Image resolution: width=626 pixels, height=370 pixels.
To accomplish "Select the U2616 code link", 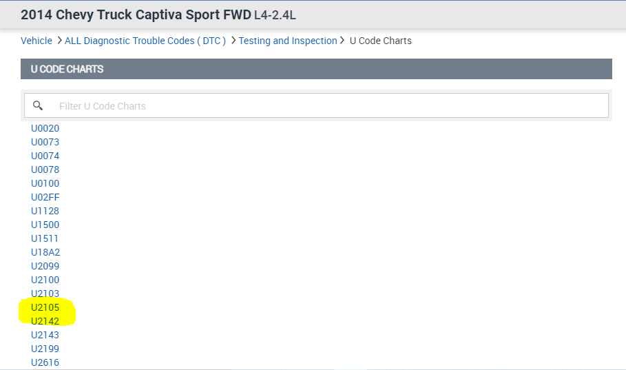I will 45,362.
